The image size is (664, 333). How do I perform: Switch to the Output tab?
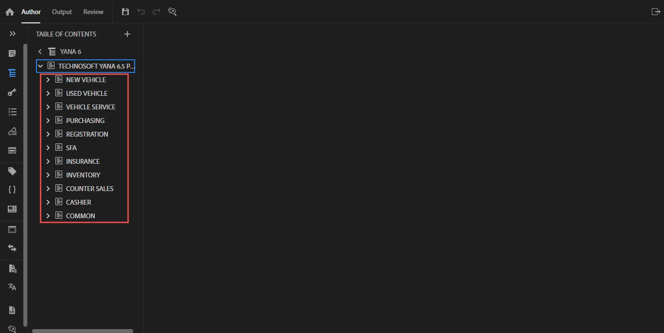point(62,12)
